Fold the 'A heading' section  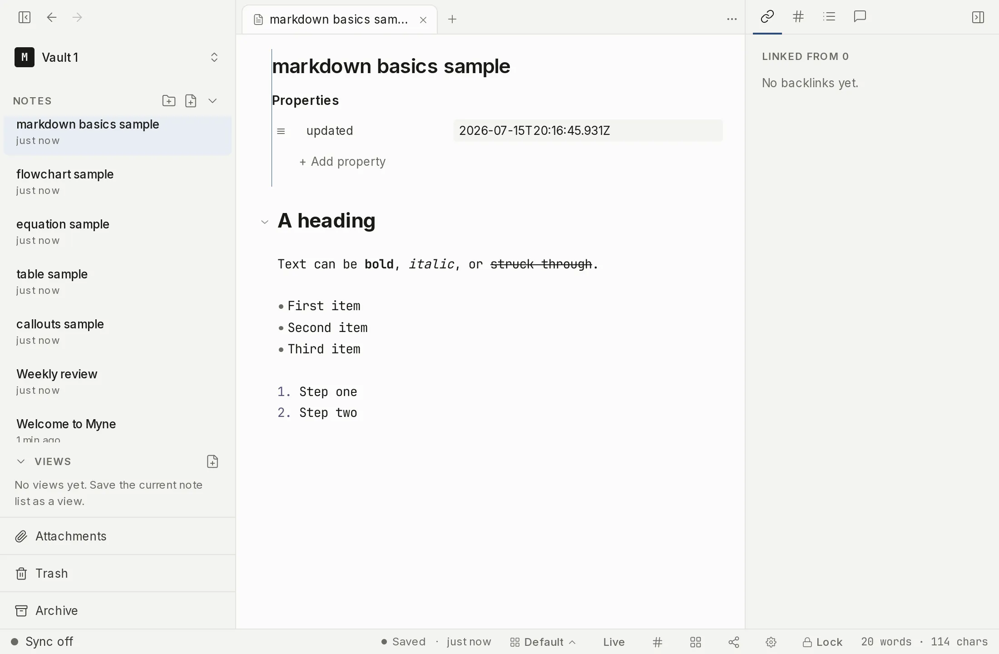point(265,222)
